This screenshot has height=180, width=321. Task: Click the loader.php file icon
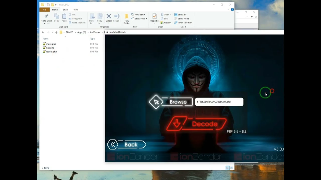point(44,52)
